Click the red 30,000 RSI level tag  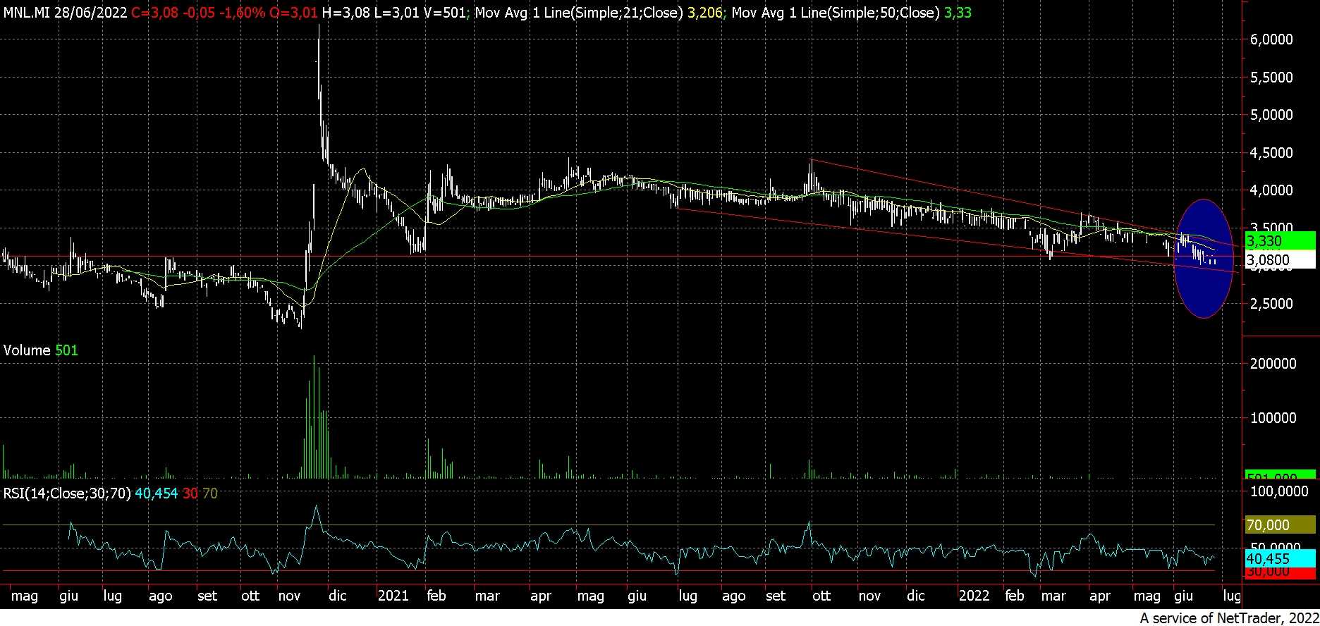click(1279, 572)
